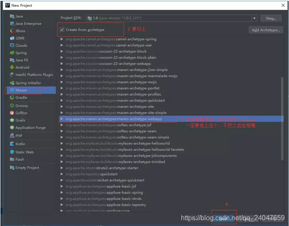Image resolution: width=289 pixels, height=226 pixels.
Task: Select the Flash icon
Action: point(12,159)
